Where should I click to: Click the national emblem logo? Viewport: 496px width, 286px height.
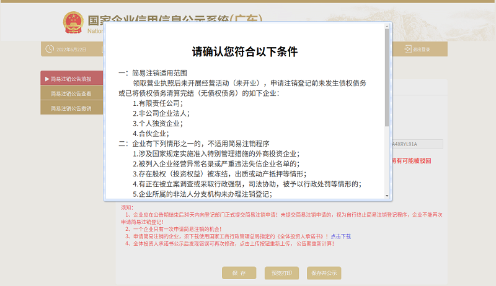point(74,23)
